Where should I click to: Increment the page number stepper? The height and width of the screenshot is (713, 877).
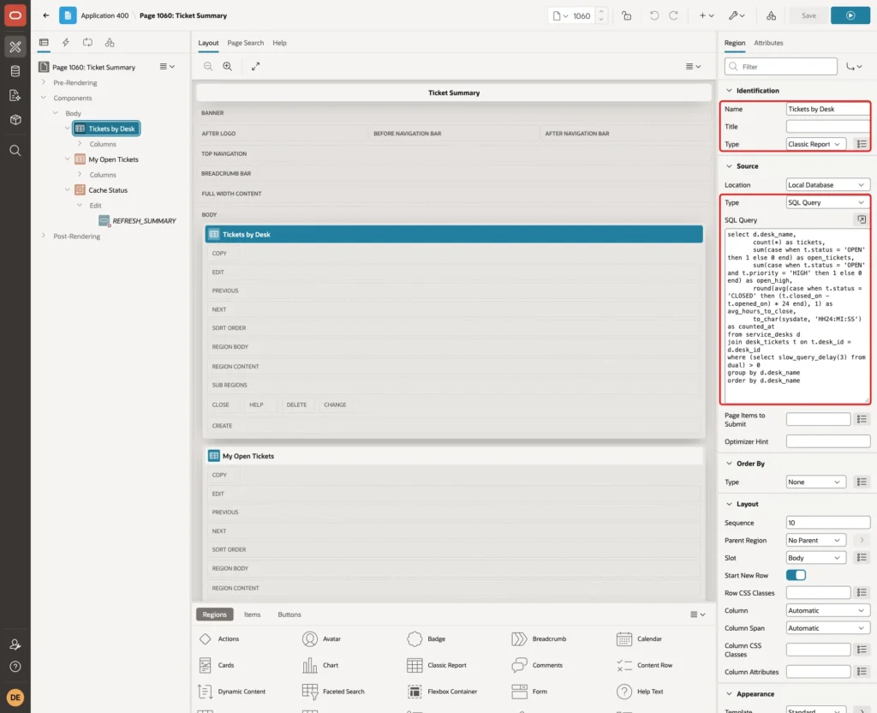(x=601, y=12)
